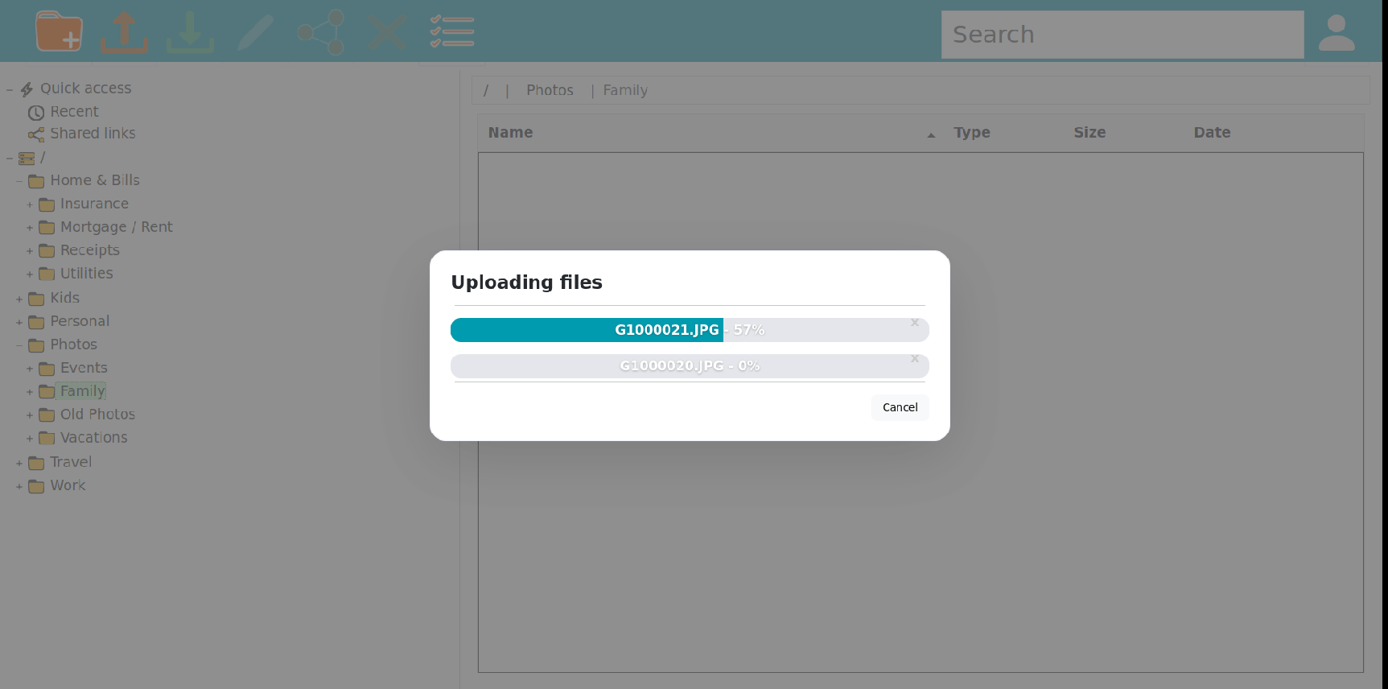Click the new folder icon in toolbar
The image size is (1388, 689).
[58, 32]
